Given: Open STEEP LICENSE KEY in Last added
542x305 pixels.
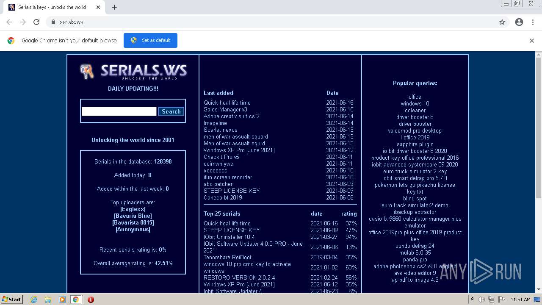Looking at the screenshot, I should (x=232, y=191).
